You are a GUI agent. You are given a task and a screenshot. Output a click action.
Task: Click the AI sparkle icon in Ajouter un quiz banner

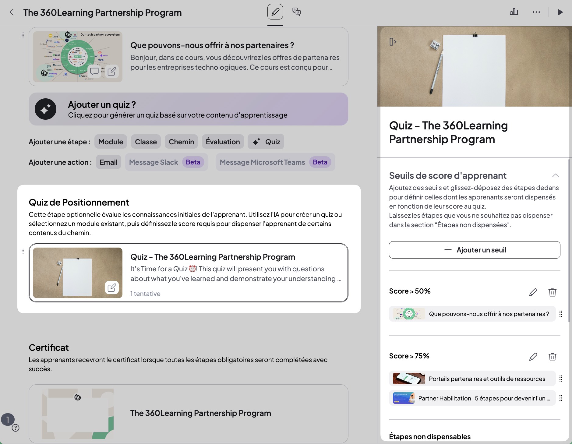(x=45, y=109)
